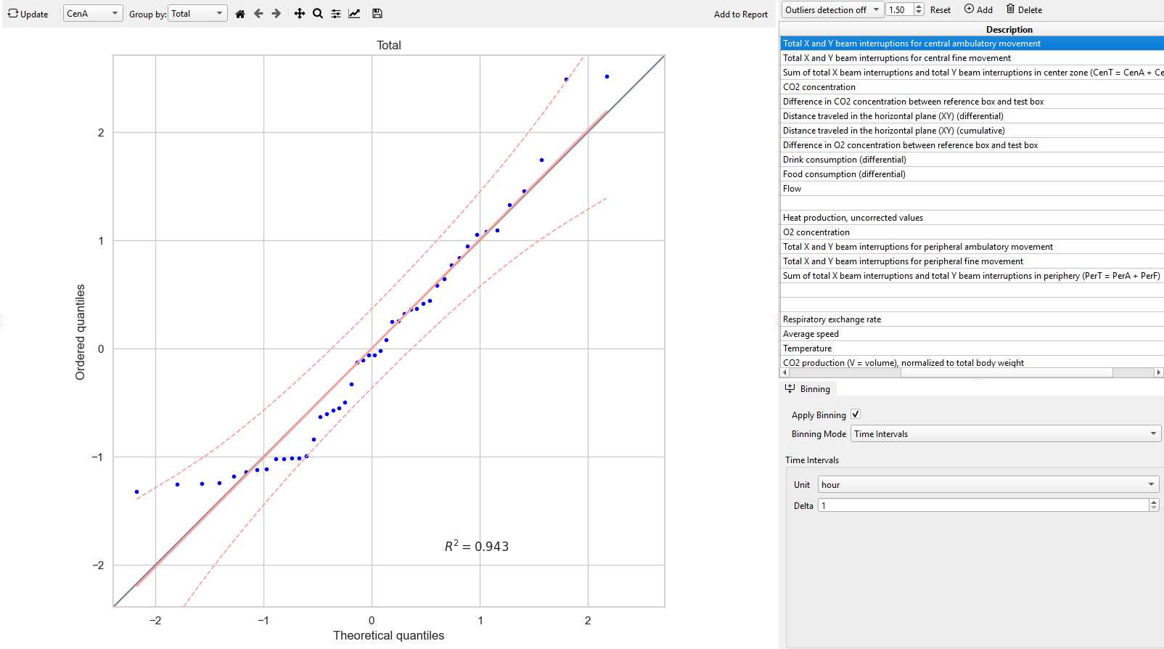Select CO2 production normalized row
This screenshot has width=1164, height=649.
click(972, 363)
